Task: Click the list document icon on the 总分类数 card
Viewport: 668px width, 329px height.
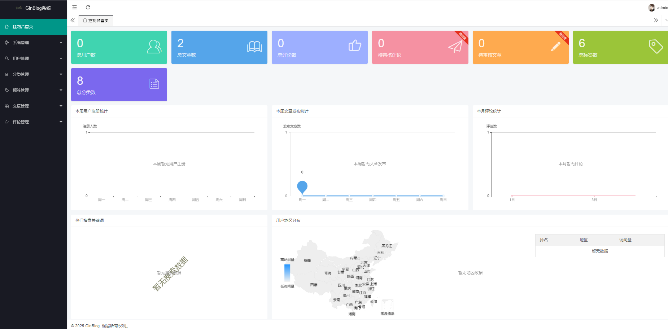Action: (154, 84)
